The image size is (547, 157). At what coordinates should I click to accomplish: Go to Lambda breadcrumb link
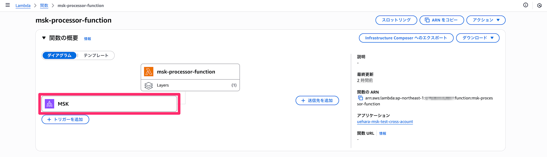click(x=23, y=5)
